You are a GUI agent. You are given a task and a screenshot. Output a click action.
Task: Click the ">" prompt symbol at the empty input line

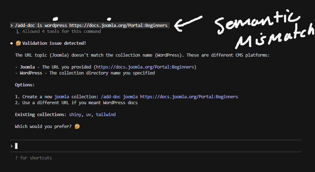point(12,146)
